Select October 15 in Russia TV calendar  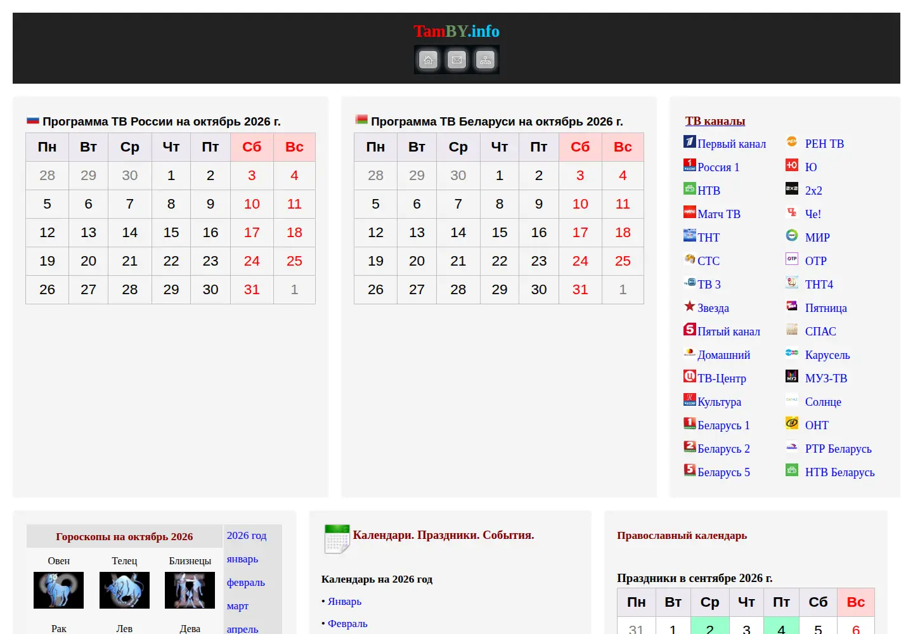pyautogui.click(x=171, y=233)
